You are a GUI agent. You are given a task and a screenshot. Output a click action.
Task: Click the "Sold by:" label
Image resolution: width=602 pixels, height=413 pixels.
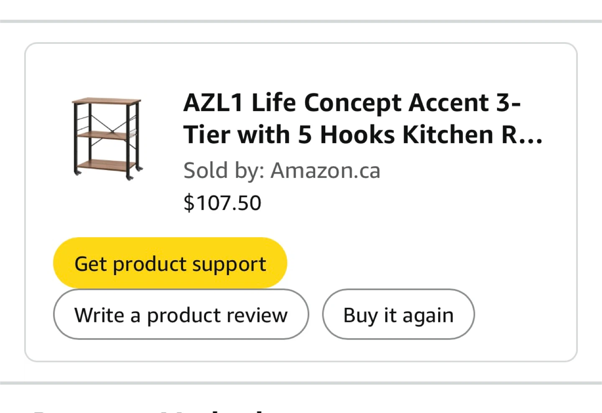pos(224,170)
